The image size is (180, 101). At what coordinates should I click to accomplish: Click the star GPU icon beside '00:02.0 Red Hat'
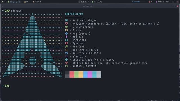(66, 63)
